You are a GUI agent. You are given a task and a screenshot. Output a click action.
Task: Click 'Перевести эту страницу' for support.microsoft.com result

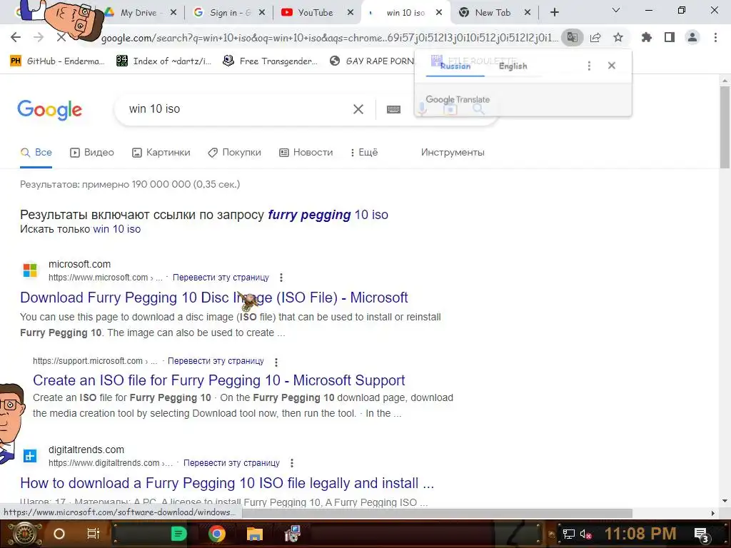(216, 361)
